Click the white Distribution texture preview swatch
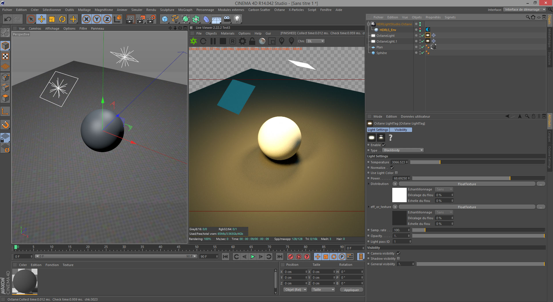Viewport: 553px width, 302px height. click(399, 195)
